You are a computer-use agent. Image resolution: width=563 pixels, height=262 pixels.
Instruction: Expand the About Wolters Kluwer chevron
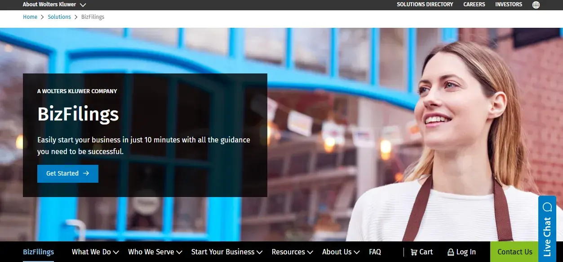[x=83, y=5]
